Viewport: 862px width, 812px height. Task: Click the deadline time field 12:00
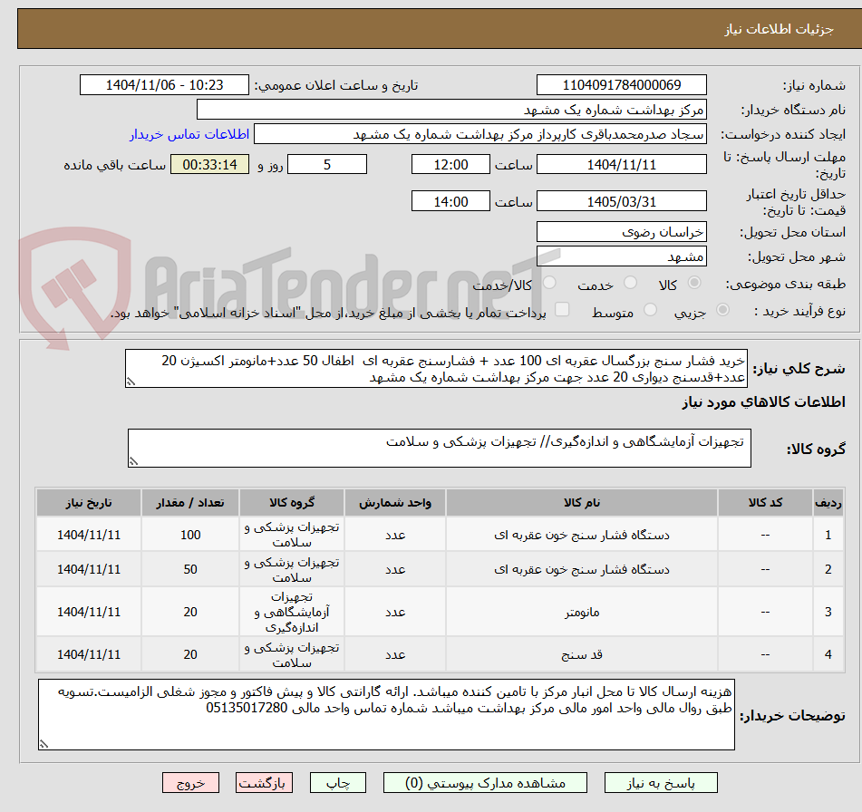click(x=450, y=164)
